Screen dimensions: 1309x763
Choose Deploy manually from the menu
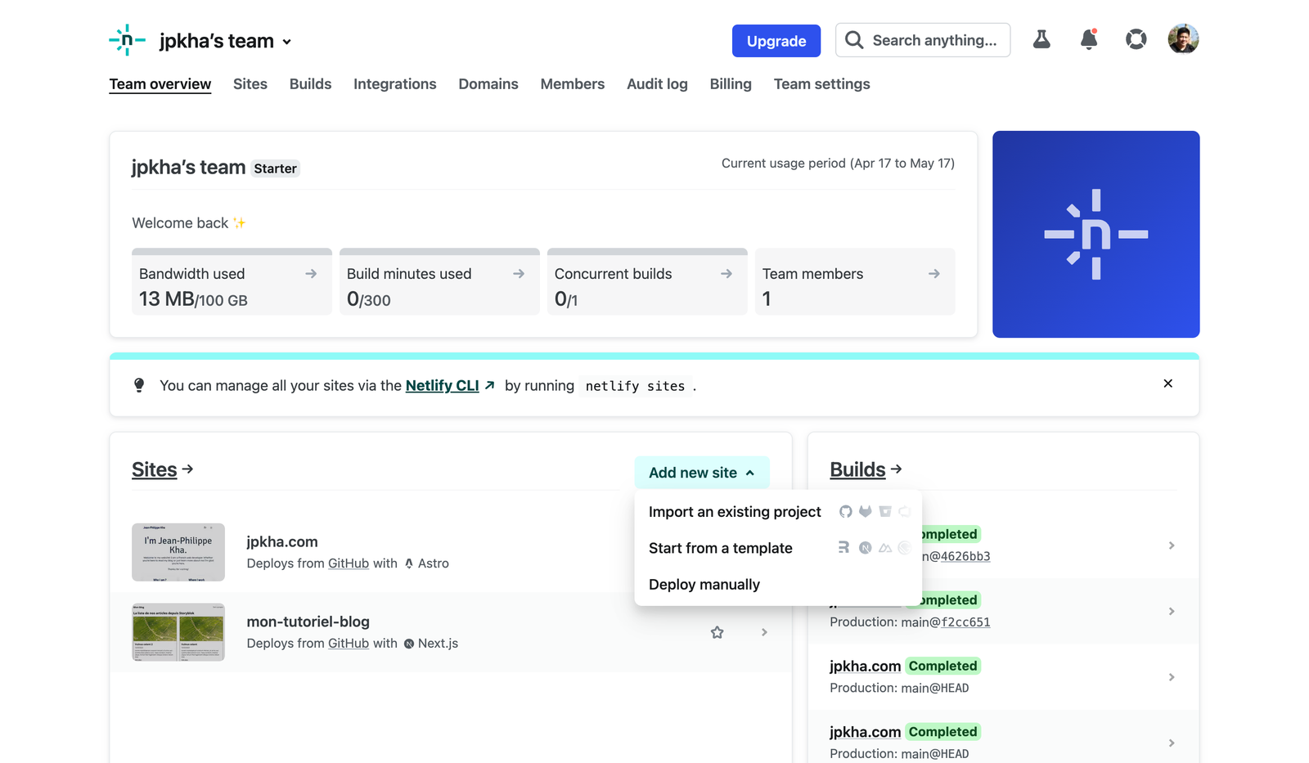(704, 585)
